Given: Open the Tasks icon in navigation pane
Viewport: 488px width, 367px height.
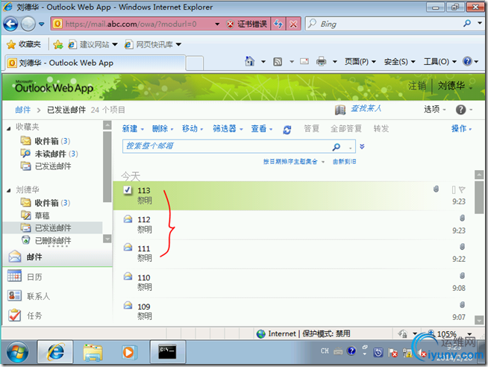Looking at the screenshot, I should [14, 315].
